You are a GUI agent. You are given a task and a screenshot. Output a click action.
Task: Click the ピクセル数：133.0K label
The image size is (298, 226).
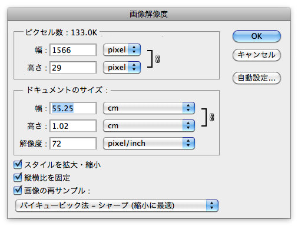pyautogui.click(x=61, y=32)
